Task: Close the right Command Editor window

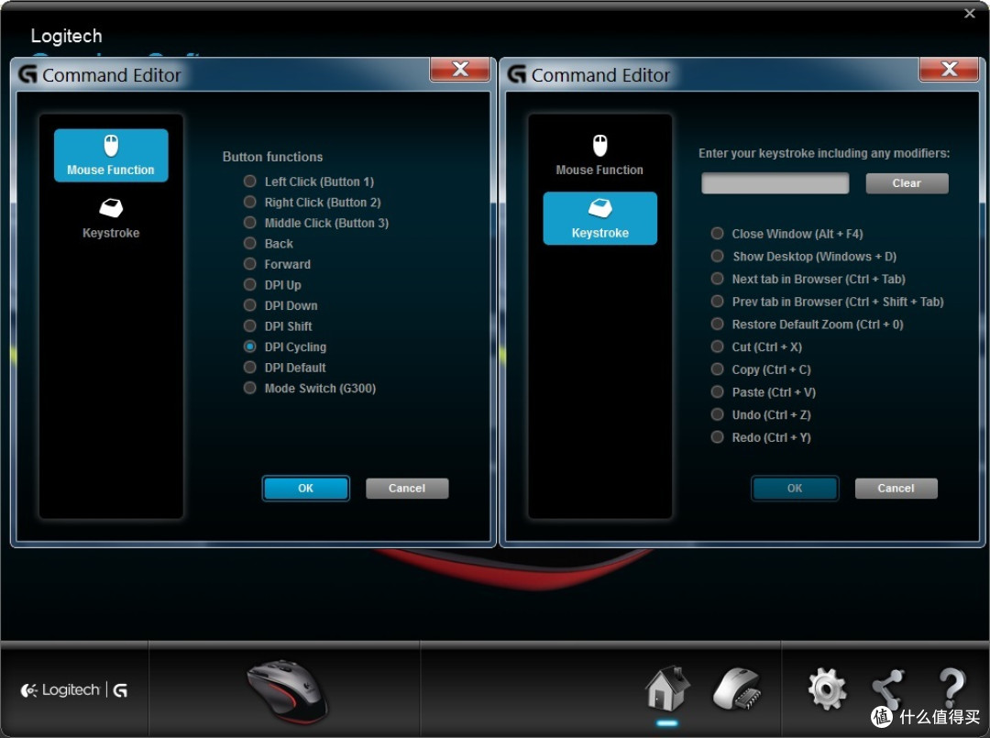Action: 949,70
